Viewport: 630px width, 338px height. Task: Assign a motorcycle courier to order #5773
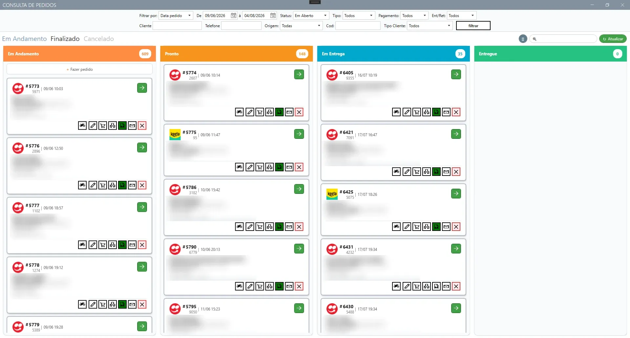click(82, 126)
